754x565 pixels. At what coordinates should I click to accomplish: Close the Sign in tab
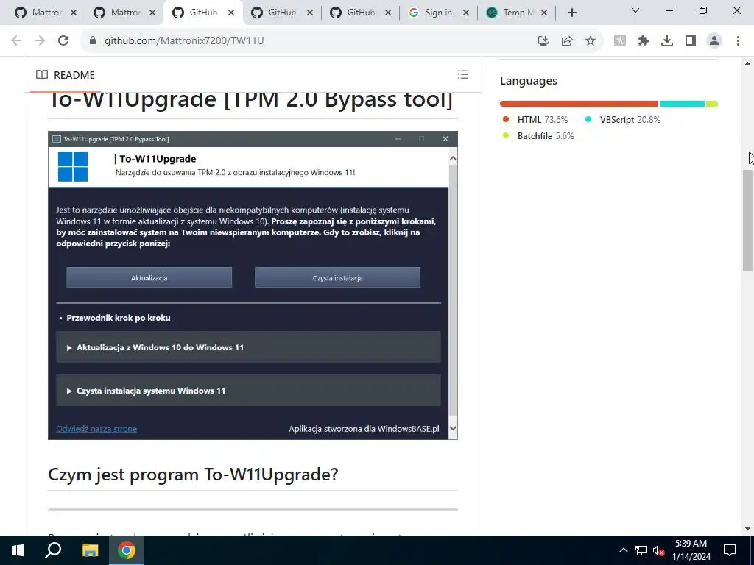point(465,13)
